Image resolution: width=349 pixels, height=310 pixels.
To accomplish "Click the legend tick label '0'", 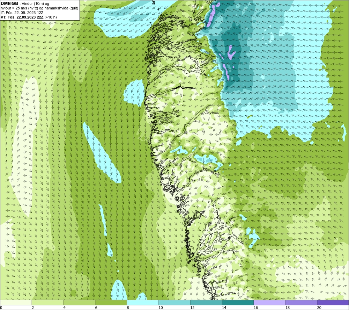I will (x=1, y=308).
